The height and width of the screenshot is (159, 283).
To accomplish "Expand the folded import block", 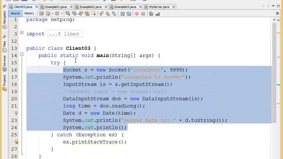I will point(22,33).
